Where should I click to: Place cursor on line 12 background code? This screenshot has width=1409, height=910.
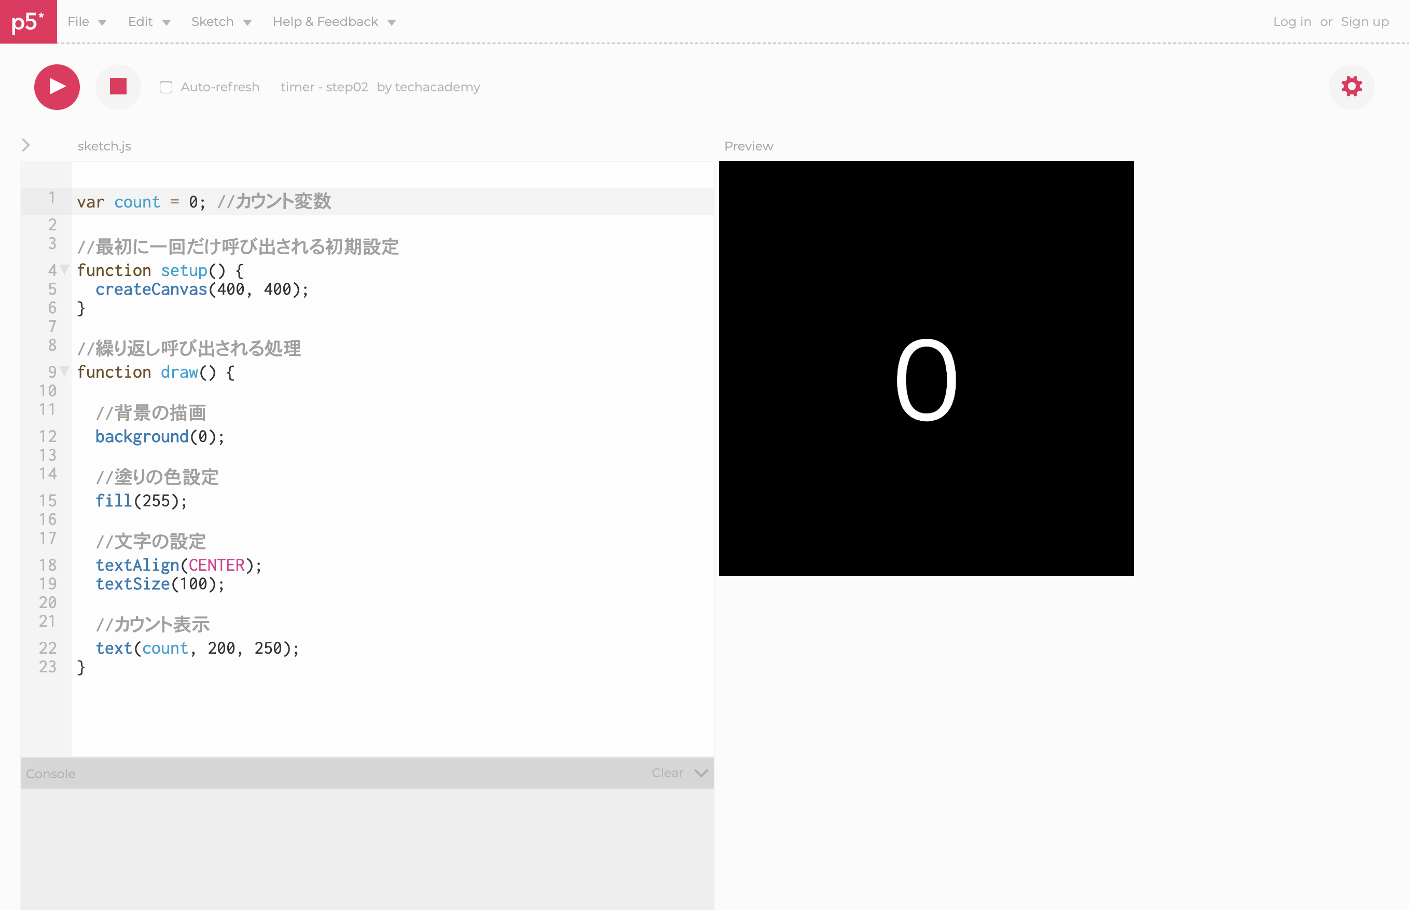[159, 437]
